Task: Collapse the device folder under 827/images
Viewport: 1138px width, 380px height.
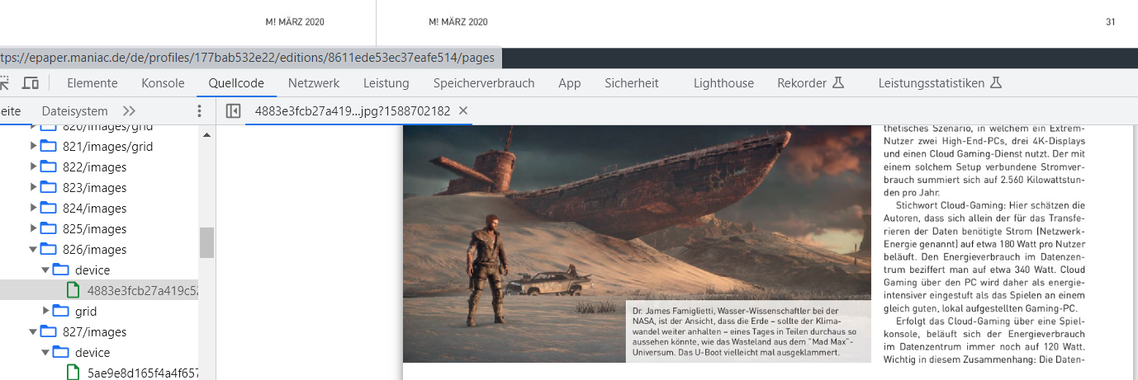Action: pyautogui.click(x=45, y=352)
